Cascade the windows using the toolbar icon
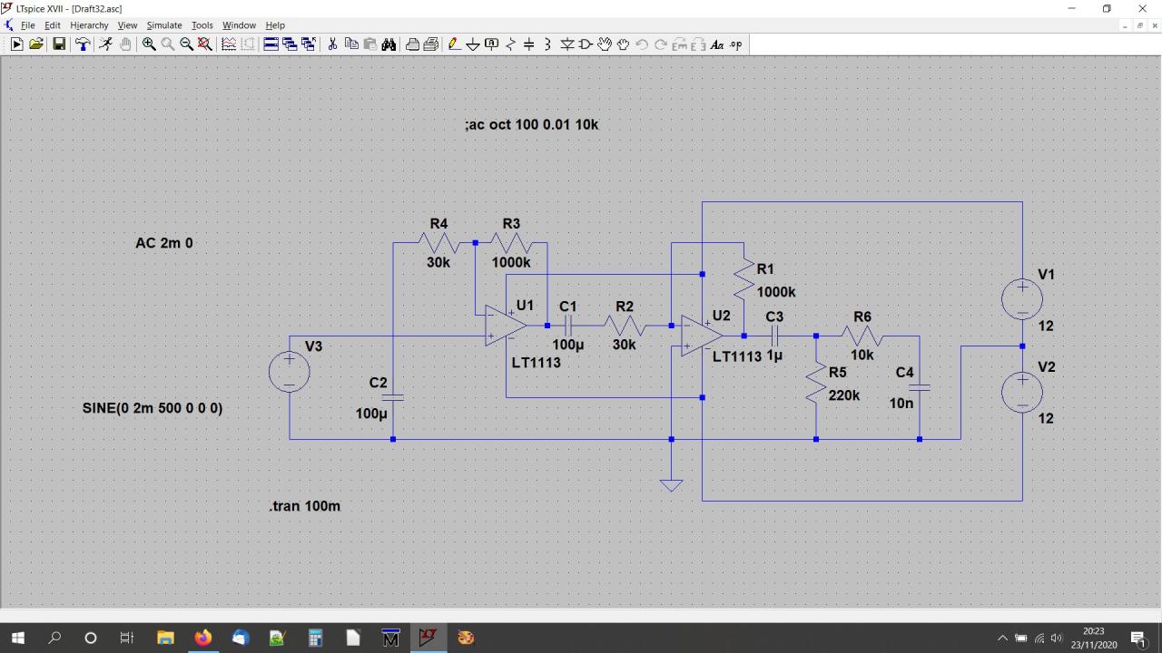 (x=290, y=44)
